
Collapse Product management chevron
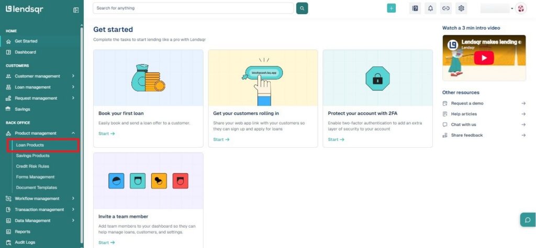[x=73, y=133]
